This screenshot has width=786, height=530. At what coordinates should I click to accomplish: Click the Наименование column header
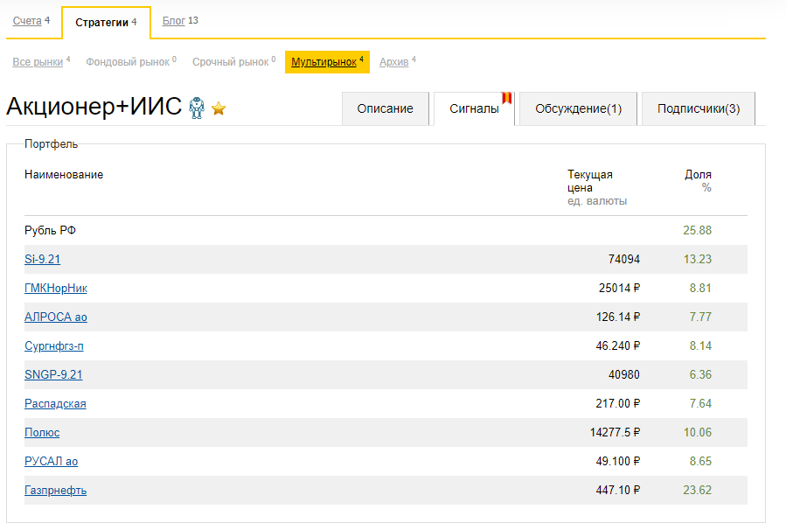click(x=64, y=175)
